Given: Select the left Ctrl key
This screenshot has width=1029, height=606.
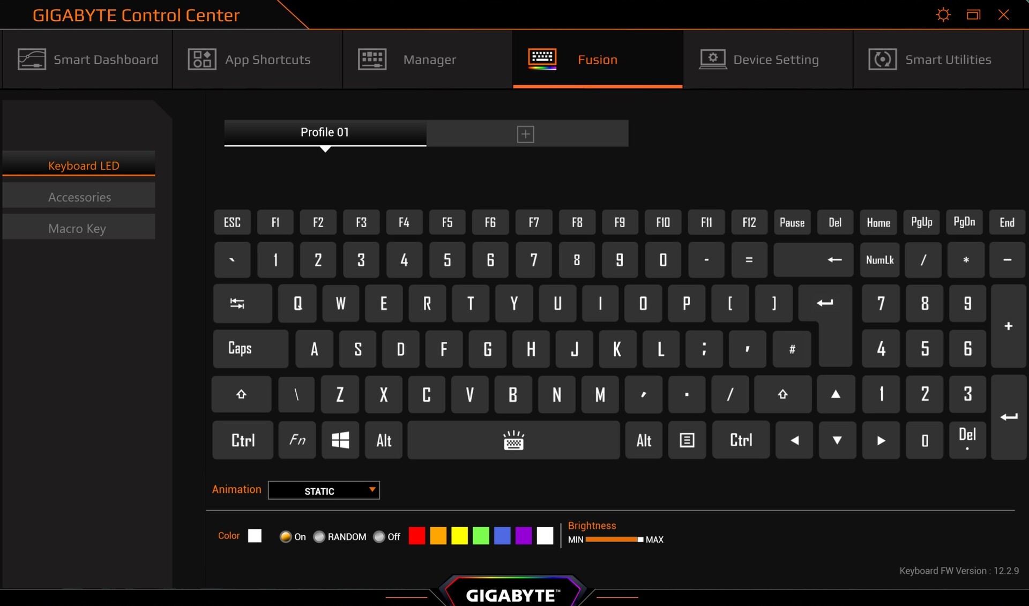Looking at the screenshot, I should (242, 440).
